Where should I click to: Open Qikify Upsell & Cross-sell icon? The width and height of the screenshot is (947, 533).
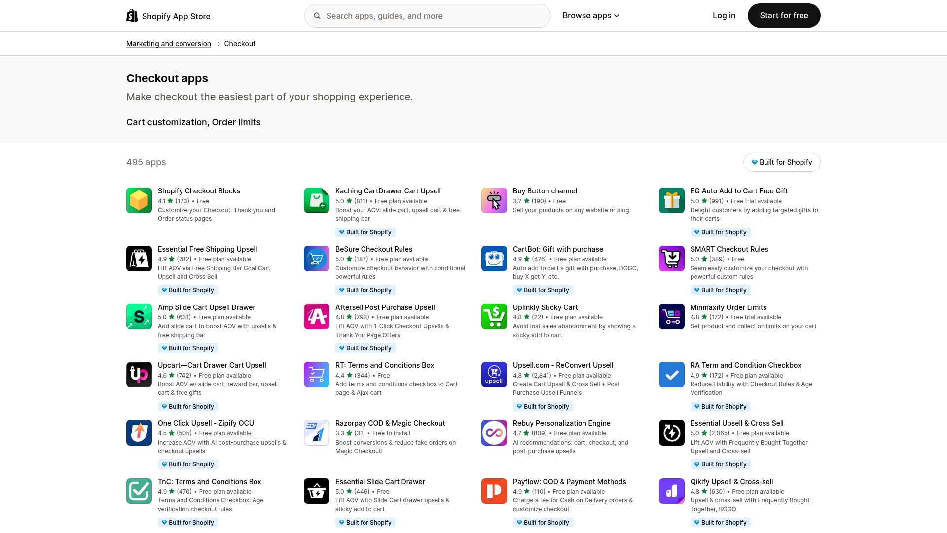click(x=672, y=491)
